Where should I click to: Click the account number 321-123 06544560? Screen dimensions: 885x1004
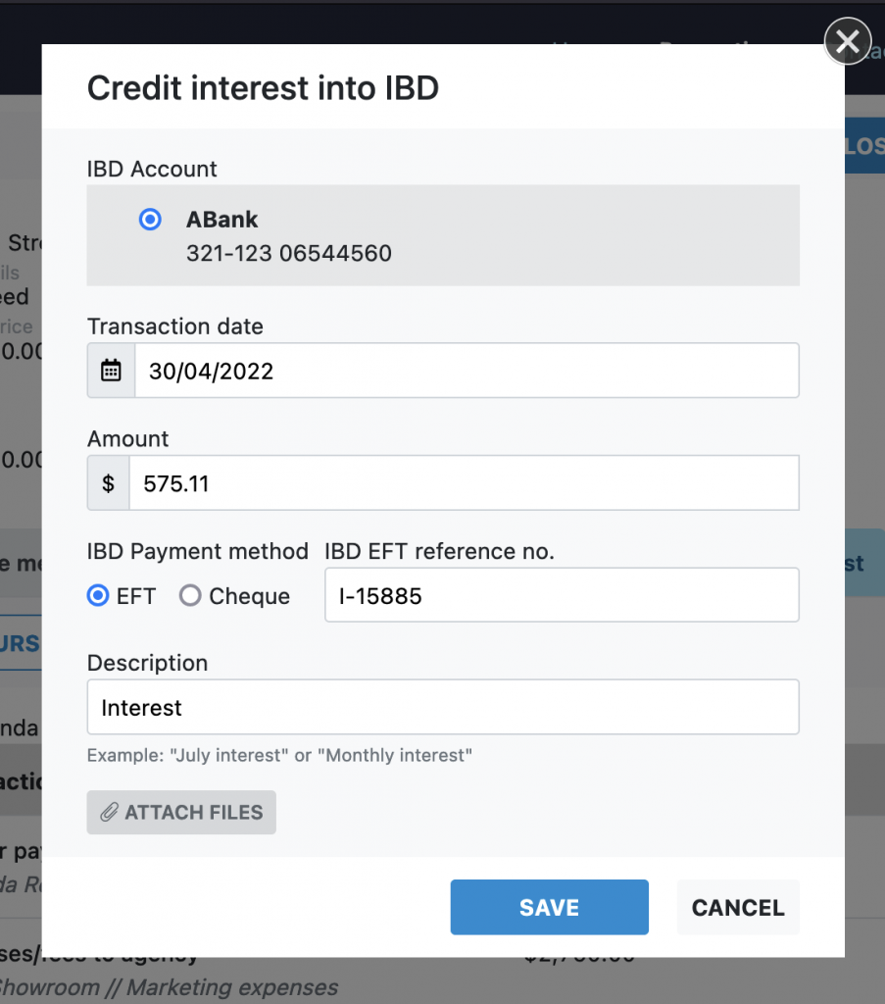point(289,254)
